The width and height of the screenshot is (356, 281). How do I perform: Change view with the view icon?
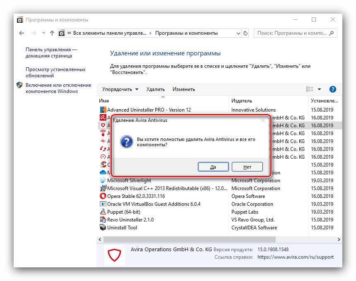[310, 89]
